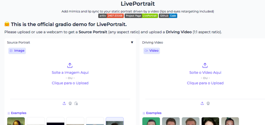This screenshot has width=265, height=125.
Task: Select the Image tab in Source Portrait
Action: pos(17,51)
